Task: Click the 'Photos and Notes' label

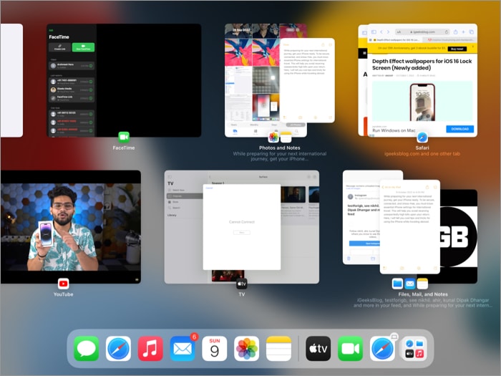Action: coord(280,148)
